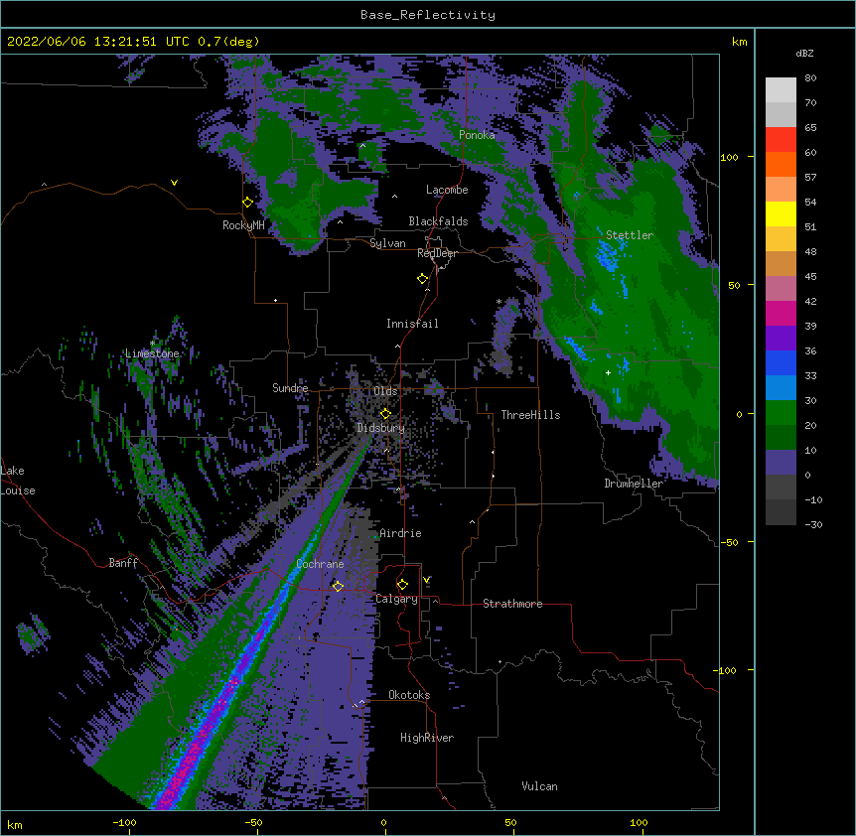Screen dimensions: 856x836
Task: Pick the dark green 20 dBZ swatch
Action: [781, 437]
